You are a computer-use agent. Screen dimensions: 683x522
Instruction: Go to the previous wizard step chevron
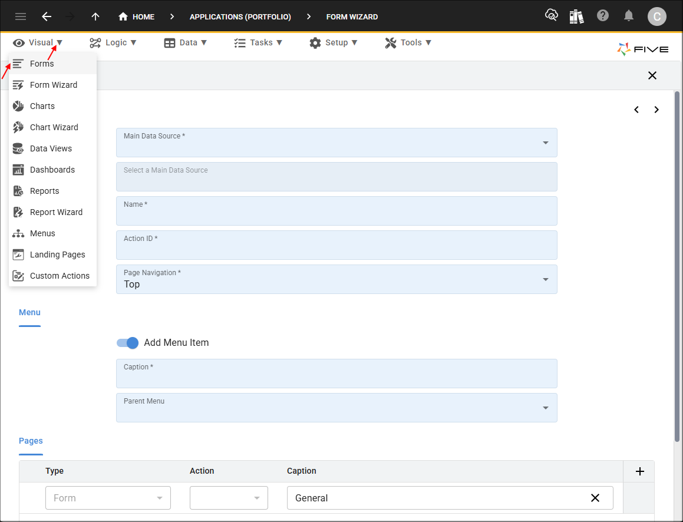636,110
